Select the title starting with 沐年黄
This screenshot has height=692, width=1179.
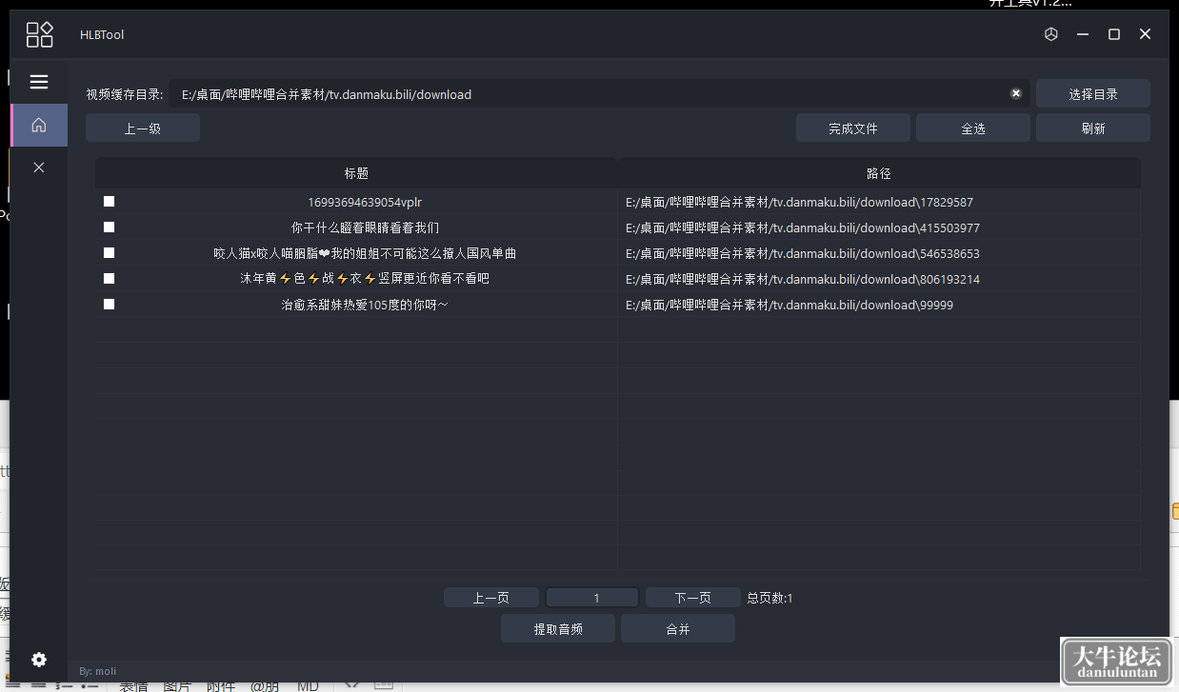click(x=365, y=279)
